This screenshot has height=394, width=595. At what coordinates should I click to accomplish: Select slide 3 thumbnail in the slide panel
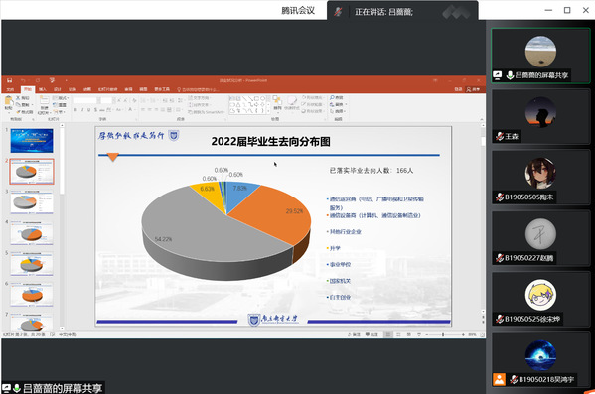point(32,202)
